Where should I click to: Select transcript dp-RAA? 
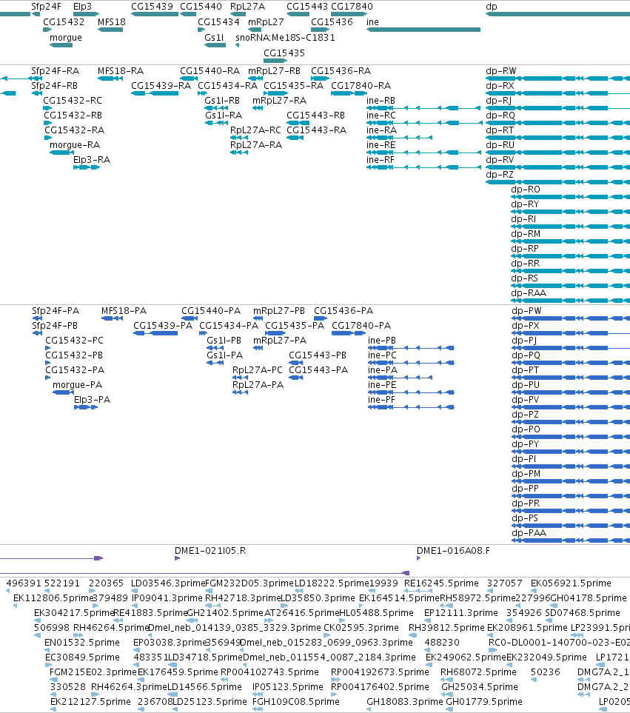coord(528,293)
